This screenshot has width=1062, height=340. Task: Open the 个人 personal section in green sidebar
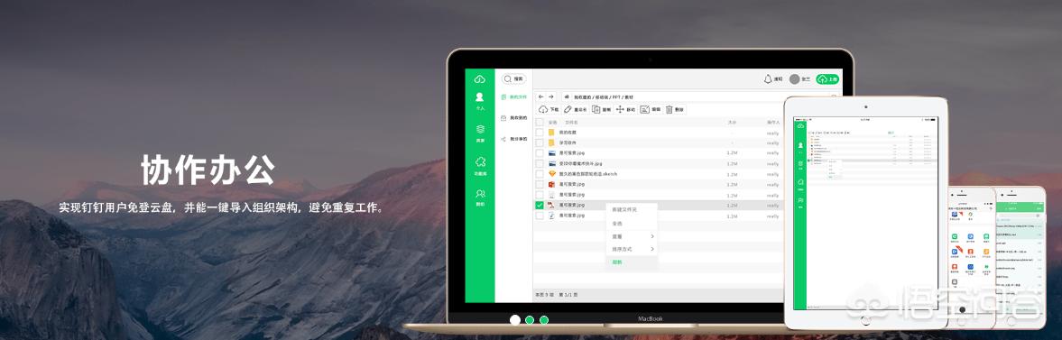click(479, 101)
